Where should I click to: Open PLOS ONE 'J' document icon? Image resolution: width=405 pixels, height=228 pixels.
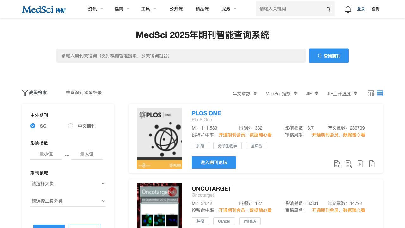pos(372,164)
